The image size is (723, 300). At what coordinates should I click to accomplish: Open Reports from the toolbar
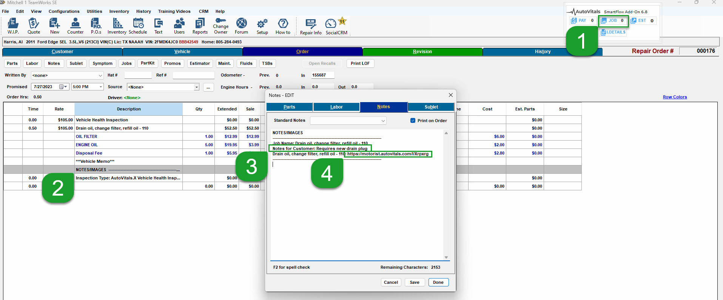click(200, 26)
